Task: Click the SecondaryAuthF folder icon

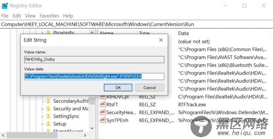Action: pos(48,101)
